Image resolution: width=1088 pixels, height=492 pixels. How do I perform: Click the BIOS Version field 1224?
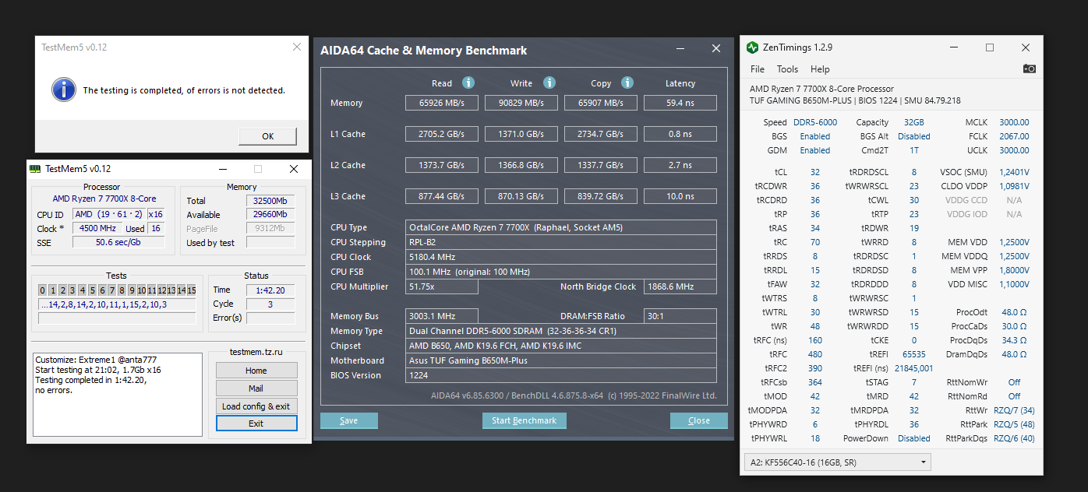pyautogui.click(x=561, y=375)
